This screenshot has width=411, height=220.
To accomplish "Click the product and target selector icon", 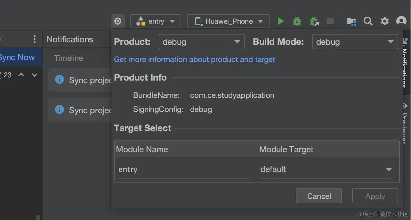I will click(118, 21).
